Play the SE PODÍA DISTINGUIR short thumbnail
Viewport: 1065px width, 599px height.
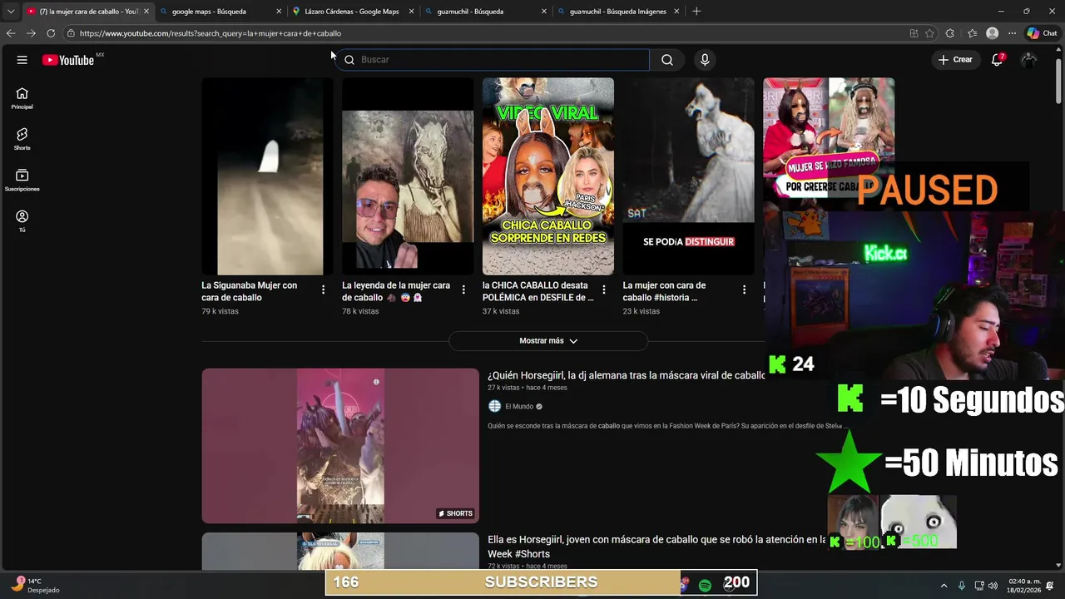[689, 176]
